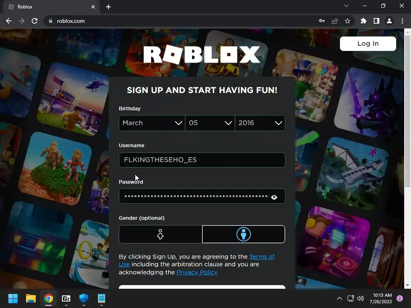The image size is (411, 308).
Task: Click the DJ with headphones thumbnail
Action: (334, 243)
